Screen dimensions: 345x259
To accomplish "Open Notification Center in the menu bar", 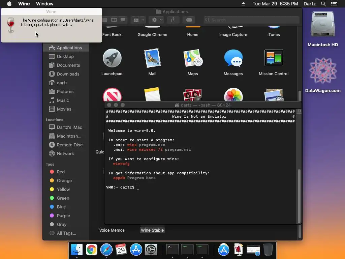I will 334,4.
